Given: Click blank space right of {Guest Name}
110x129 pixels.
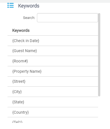Looking at the screenshot, I should [x=67, y=51].
